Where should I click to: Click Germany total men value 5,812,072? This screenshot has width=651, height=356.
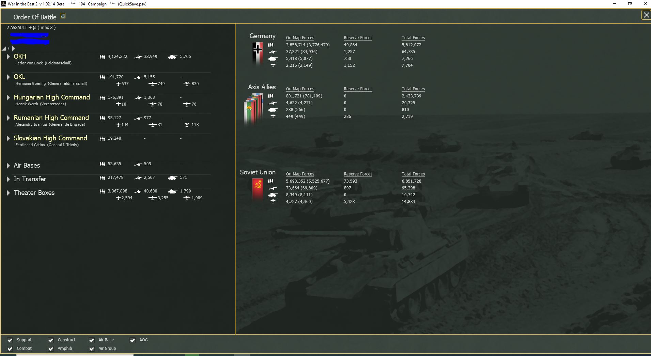click(x=412, y=45)
